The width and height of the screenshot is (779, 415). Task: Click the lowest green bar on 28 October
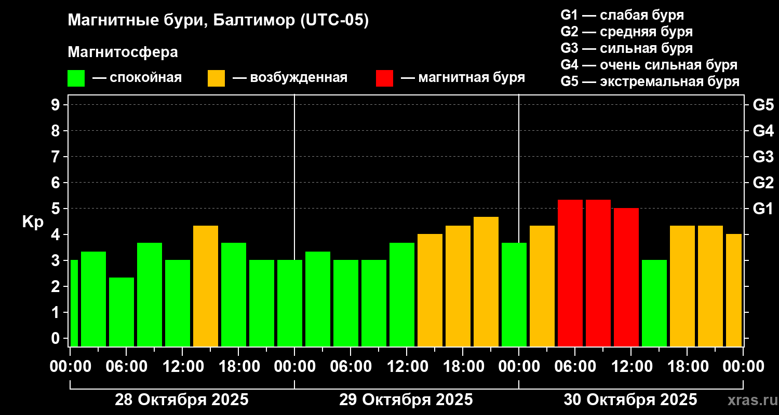[x=122, y=312]
